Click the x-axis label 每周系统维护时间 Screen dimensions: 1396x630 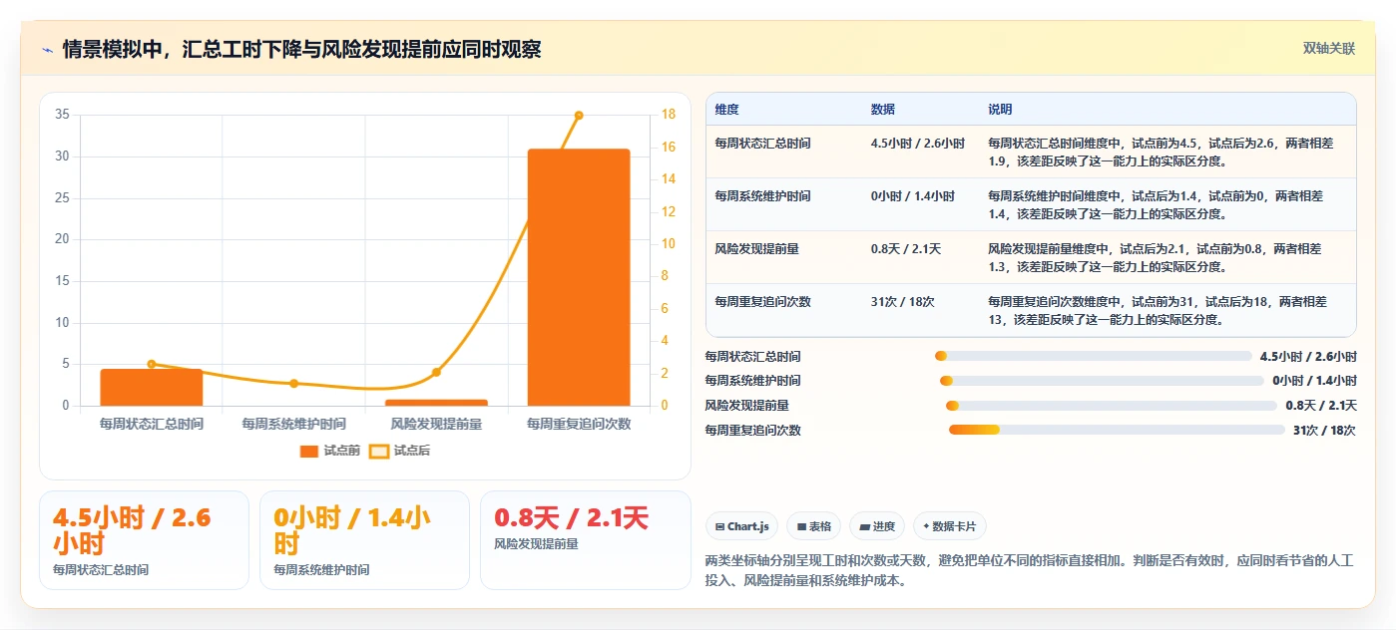click(x=294, y=424)
